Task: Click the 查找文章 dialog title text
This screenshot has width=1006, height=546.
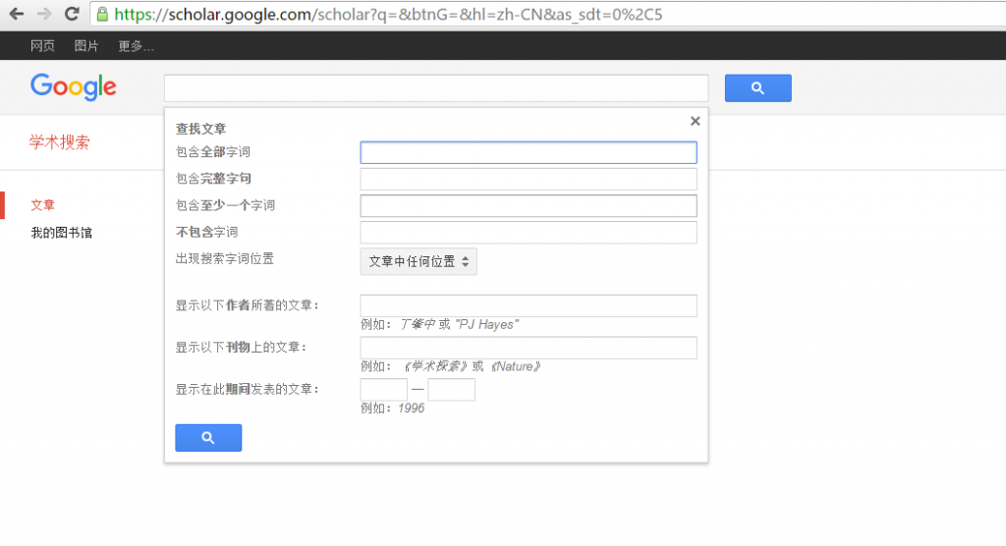Action: point(200,129)
